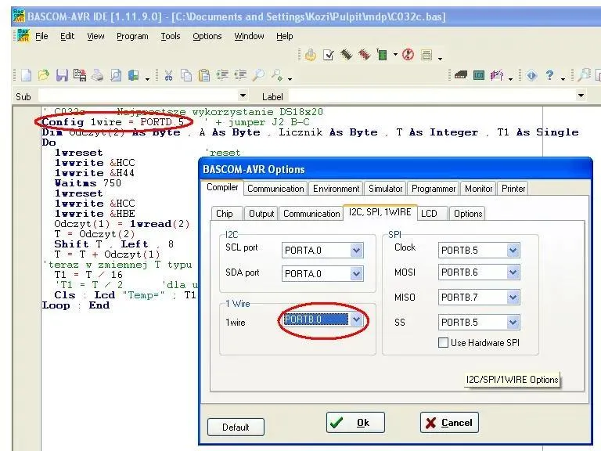Click the Paste clipboard icon

tap(203, 76)
